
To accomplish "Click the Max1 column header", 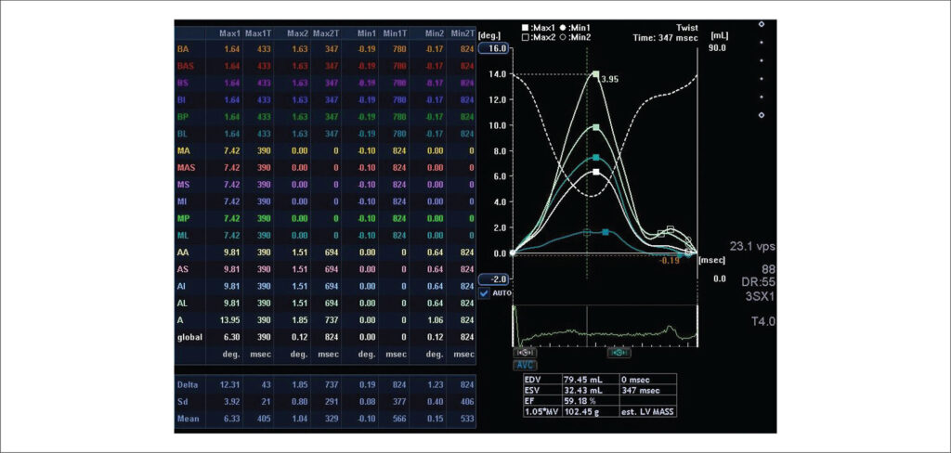I will pos(230,32).
